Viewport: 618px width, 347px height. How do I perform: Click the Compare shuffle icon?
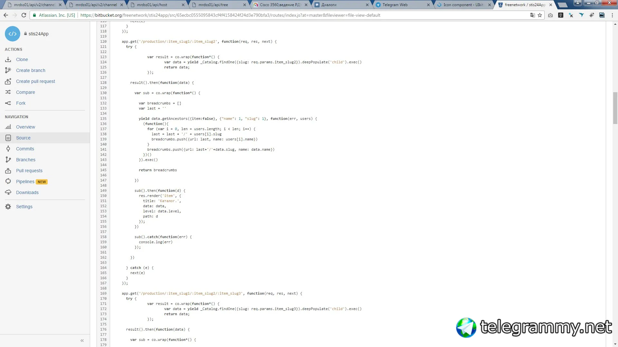[8, 92]
